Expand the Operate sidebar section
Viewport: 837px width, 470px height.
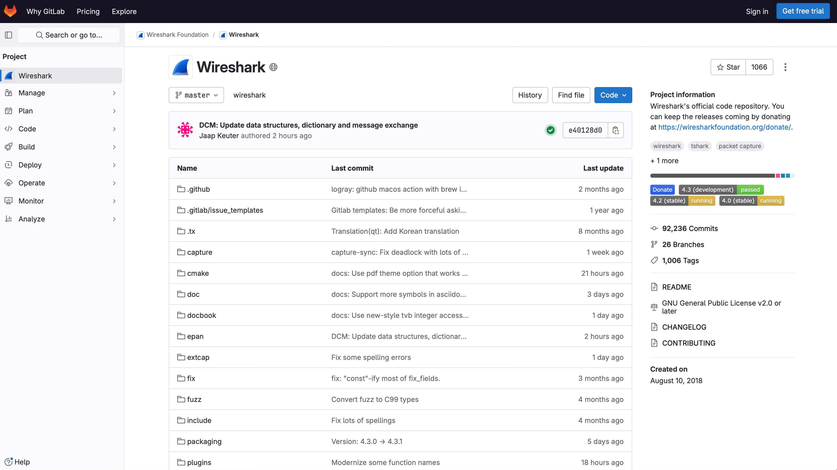[x=61, y=183]
